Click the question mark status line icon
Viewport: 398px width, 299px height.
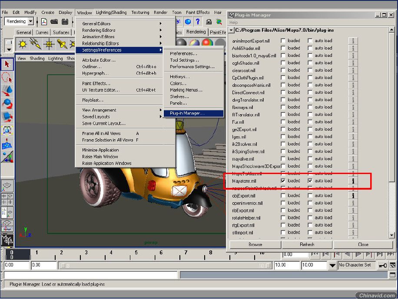coord(198,22)
